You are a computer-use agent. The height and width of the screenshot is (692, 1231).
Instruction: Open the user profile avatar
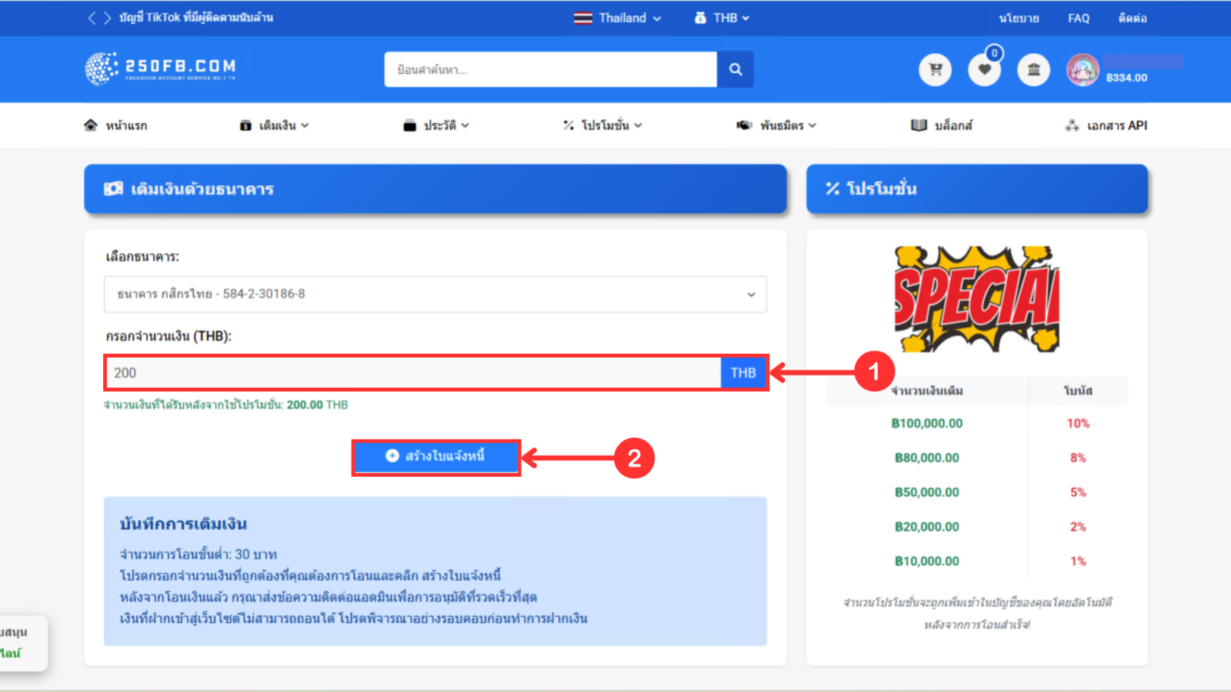click(x=1083, y=70)
